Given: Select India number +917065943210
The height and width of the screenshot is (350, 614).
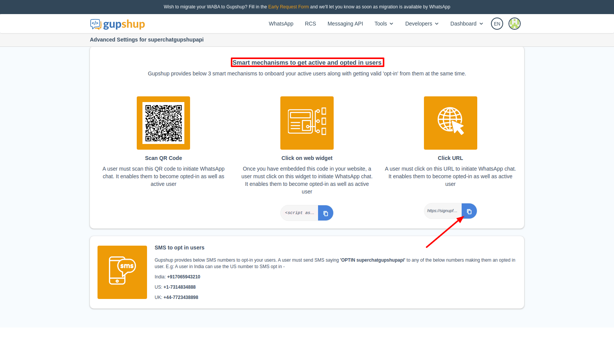Looking at the screenshot, I should click(184, 277).
